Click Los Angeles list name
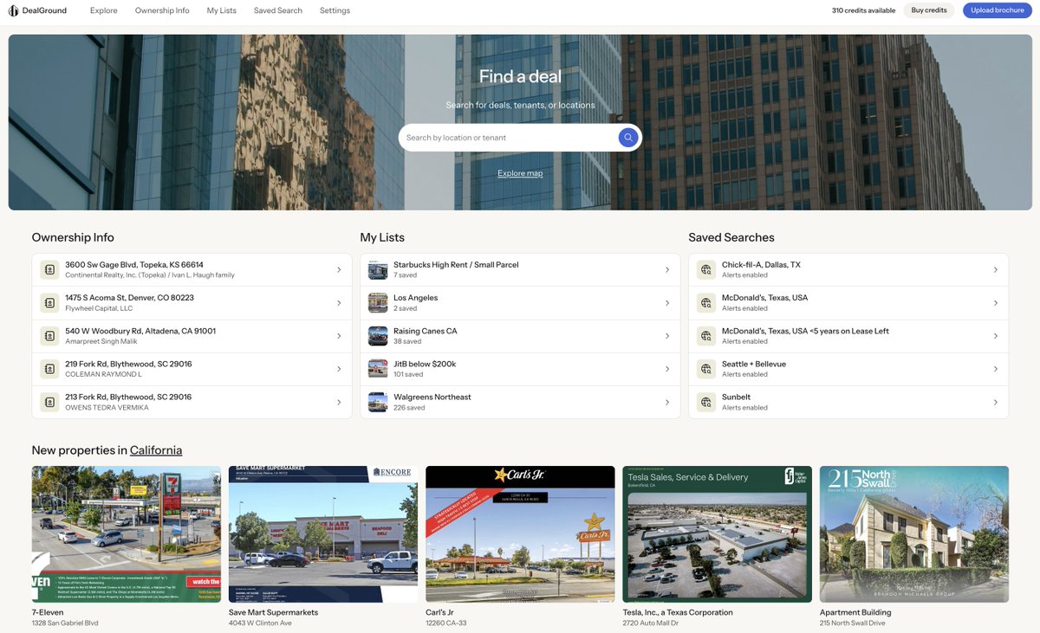 pos(416,298)
